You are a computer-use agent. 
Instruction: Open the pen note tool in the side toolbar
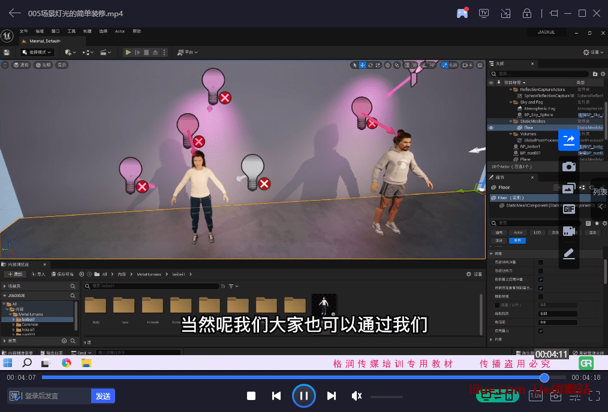coord(569,253)
